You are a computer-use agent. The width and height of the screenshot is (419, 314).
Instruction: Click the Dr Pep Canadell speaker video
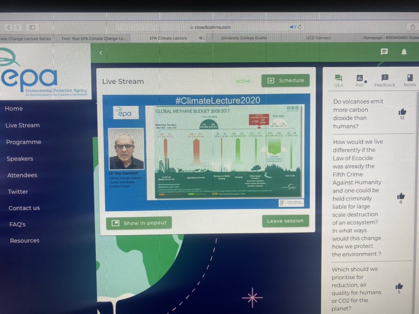click(126, 149)
